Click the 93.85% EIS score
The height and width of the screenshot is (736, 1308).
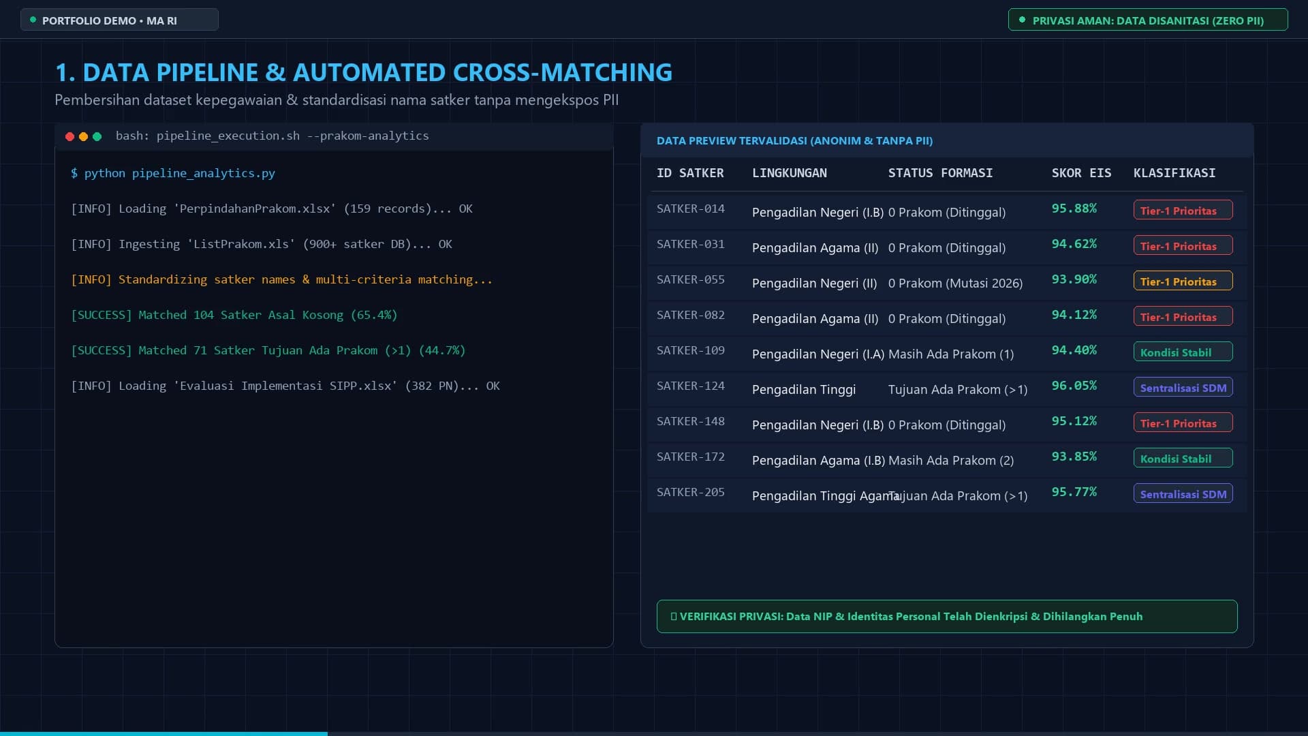(1074, 457)
